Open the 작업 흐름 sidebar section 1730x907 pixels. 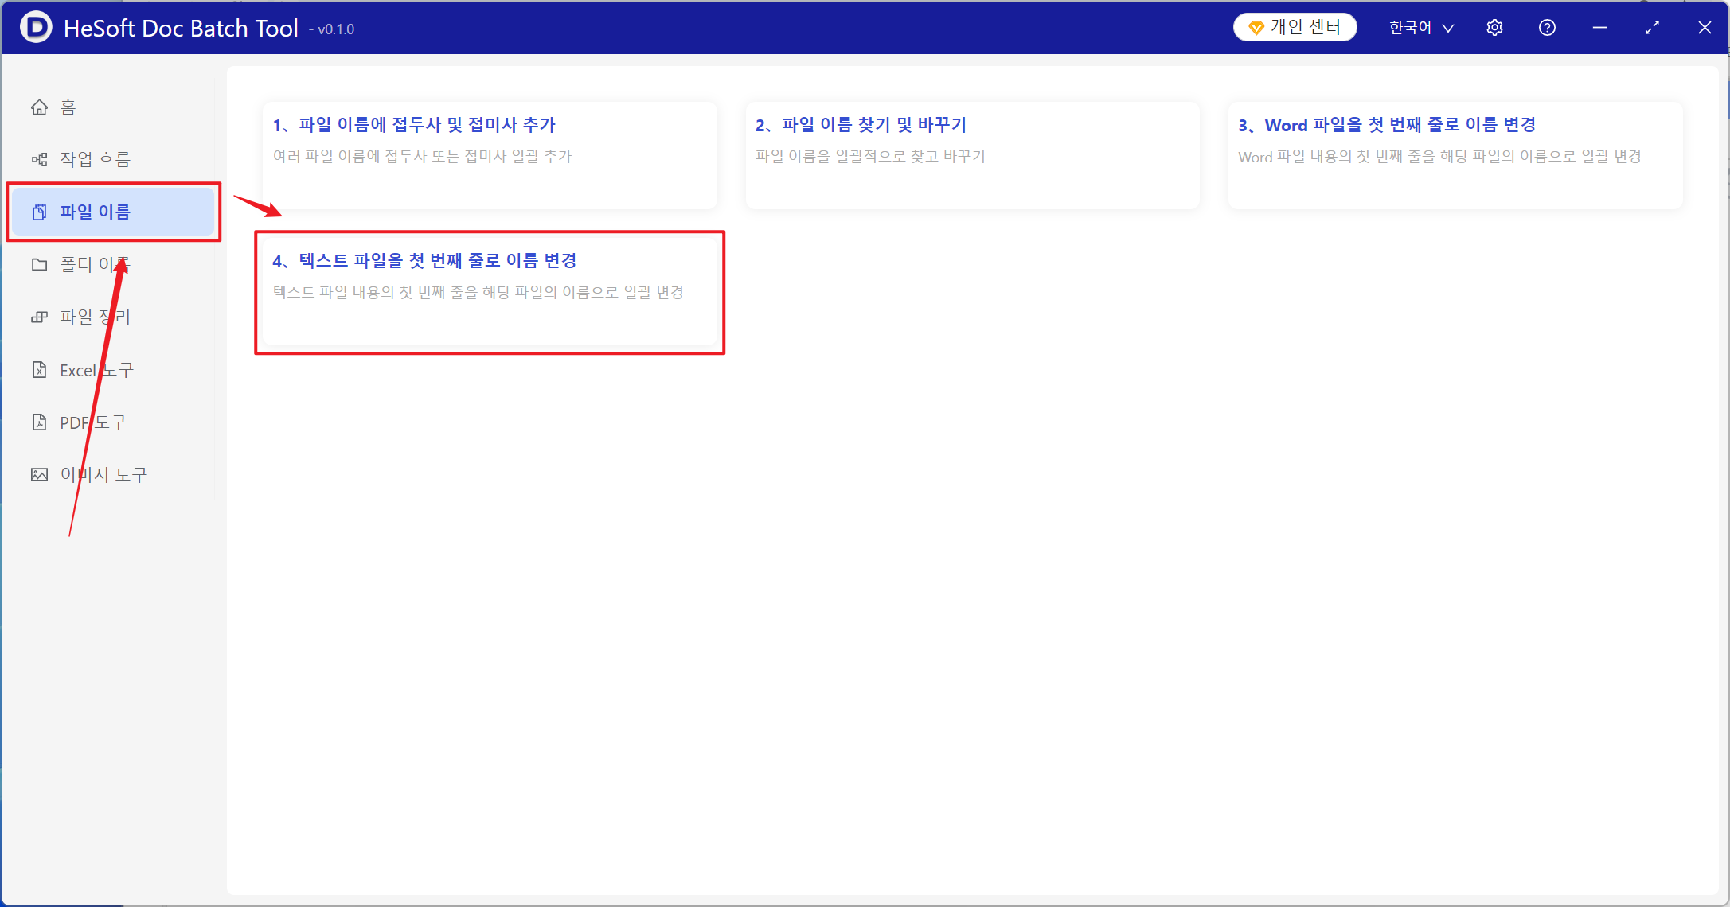[x=114, y=160]
